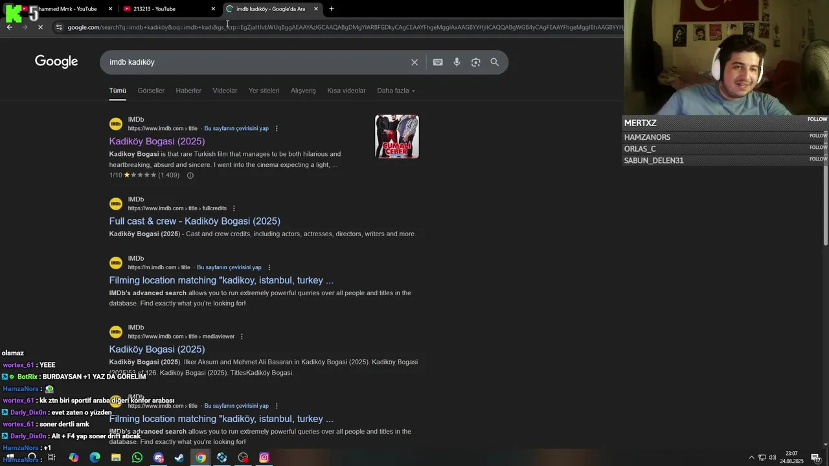The height and width of the screenshot is (466, 829).
Task: Click in the imdb kadıköy search field
Action: coord(256,62)
